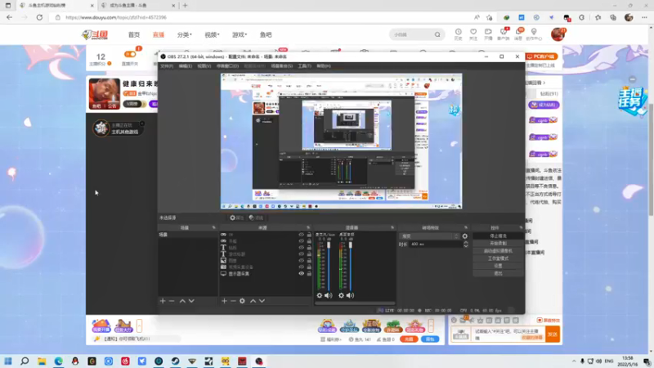This screenshot has width=654, height=368.
Task: Open source properties gear in Sources panel
Action: pos(242,301)
